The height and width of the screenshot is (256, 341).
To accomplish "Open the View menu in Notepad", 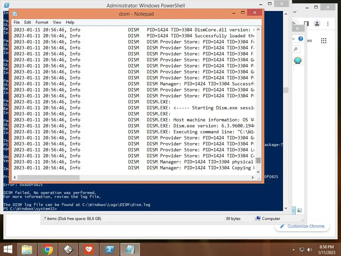I will (57, 22).
